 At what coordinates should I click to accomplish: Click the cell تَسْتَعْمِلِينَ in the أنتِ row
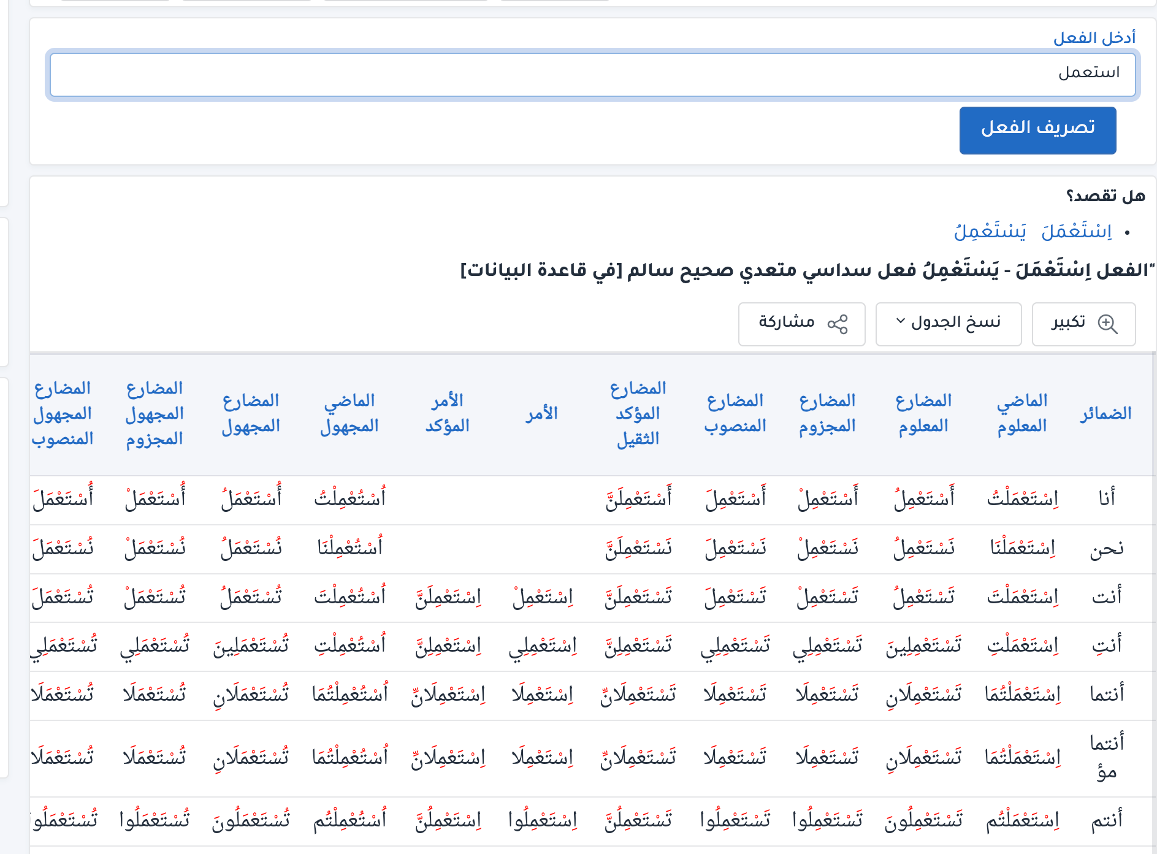(923, 645)
